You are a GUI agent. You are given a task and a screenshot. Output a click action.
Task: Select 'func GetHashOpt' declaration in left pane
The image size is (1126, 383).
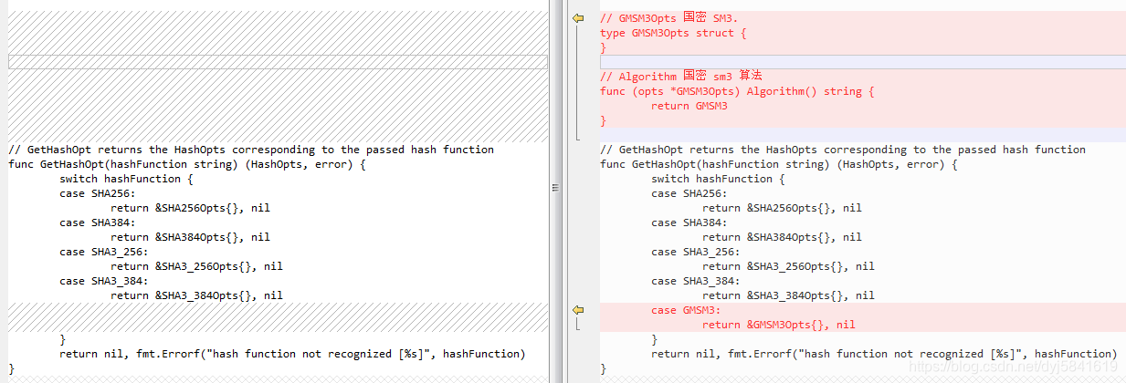(187, 164)
